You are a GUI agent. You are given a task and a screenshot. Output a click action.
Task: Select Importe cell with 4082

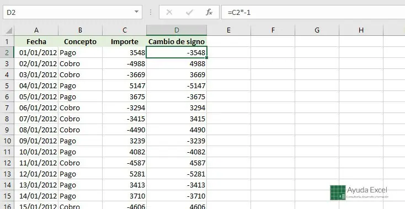click(x=125, y=152)
